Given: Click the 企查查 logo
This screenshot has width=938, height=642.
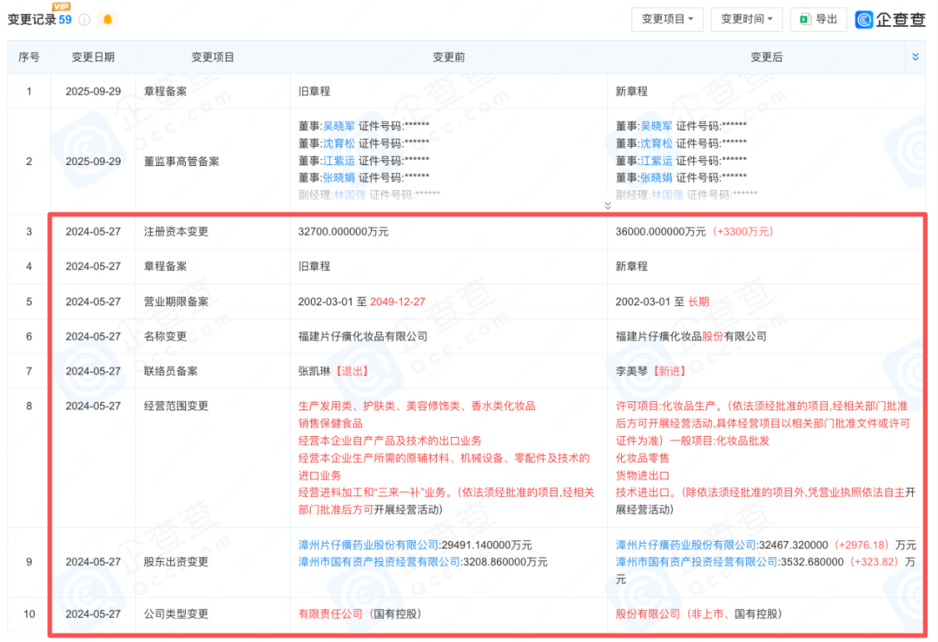Looking at the screenshot, I should pyautogui.click(x=890, y=19).
